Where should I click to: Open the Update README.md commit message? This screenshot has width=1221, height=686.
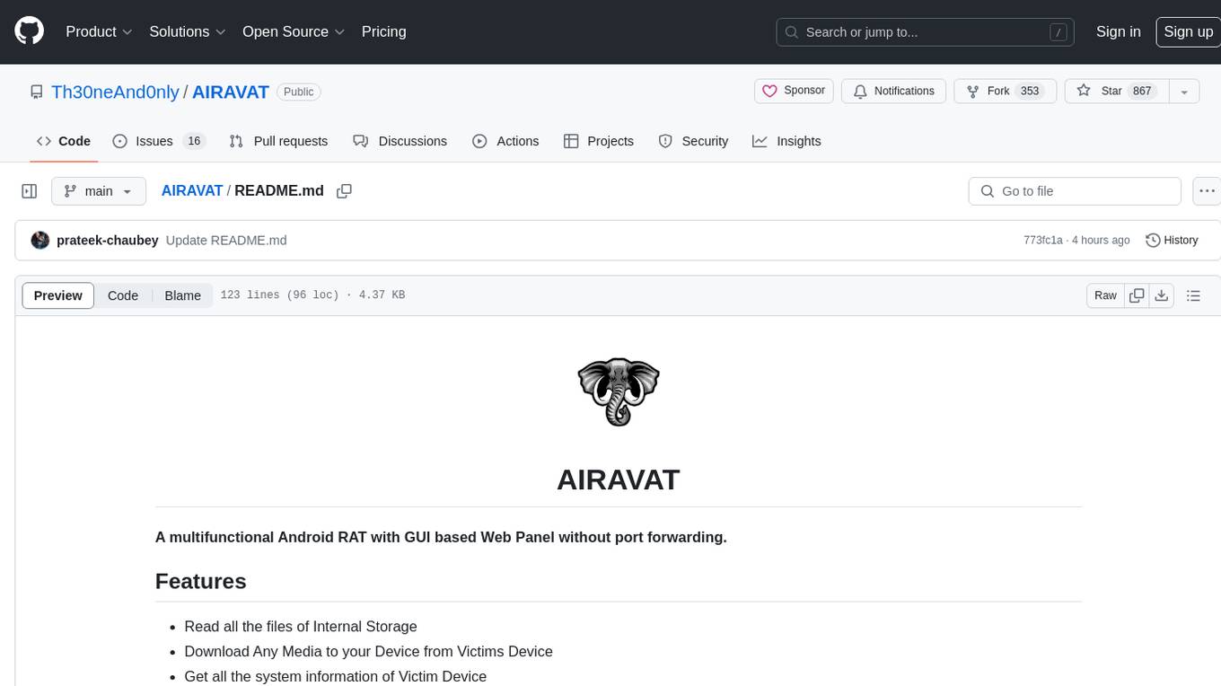coord(226,240)
